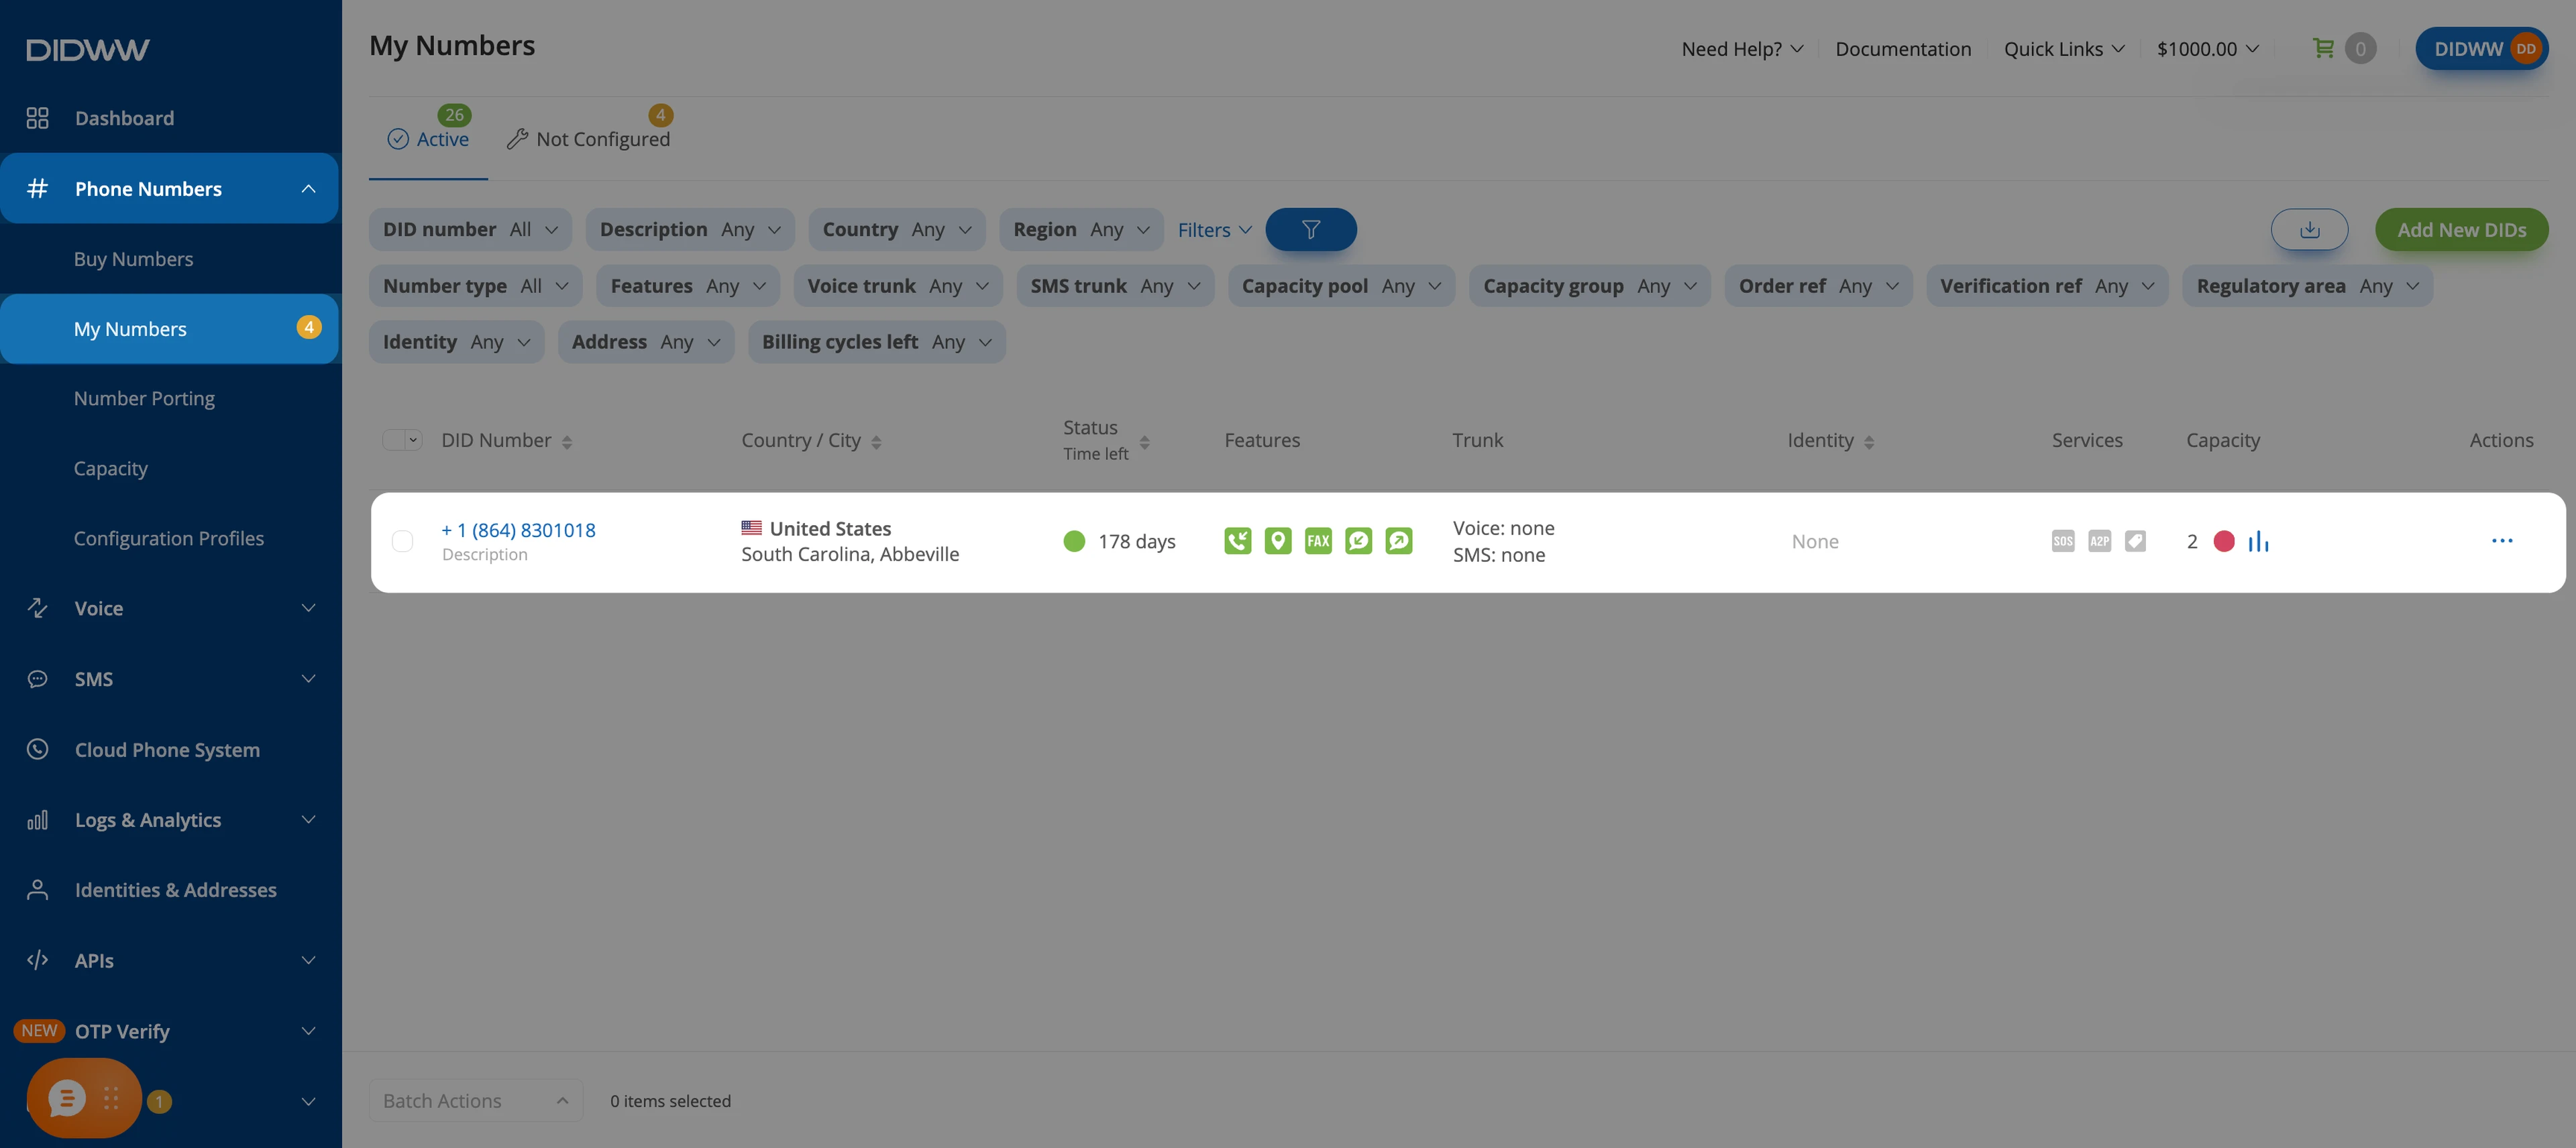Open the shopping cart icon
This screenshot has width=2576, height=1148.
coord(2323,48)
